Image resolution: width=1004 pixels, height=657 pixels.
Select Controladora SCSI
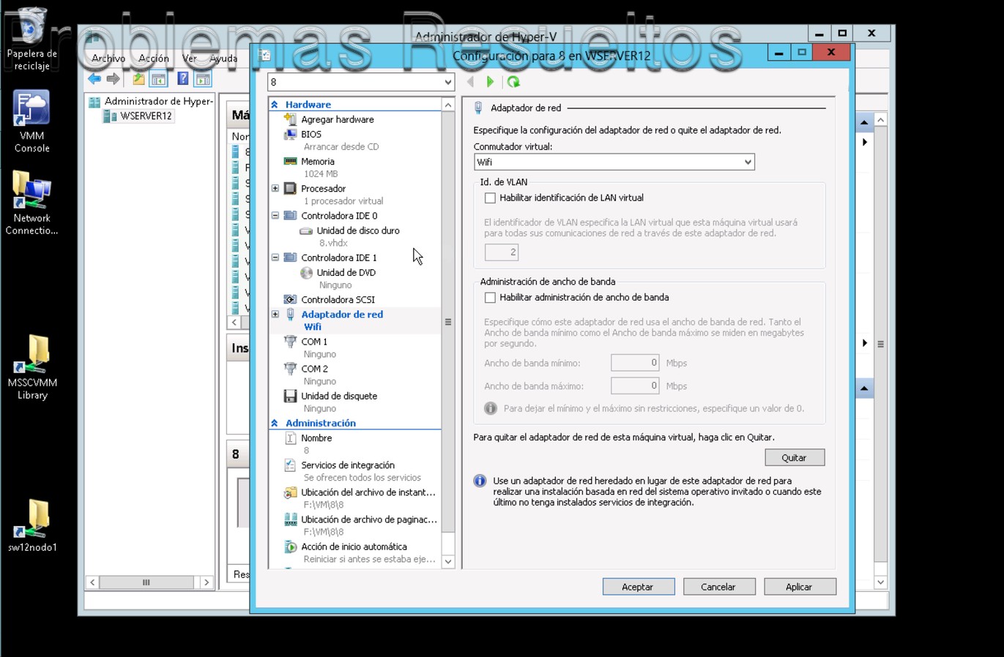point(338,300)
